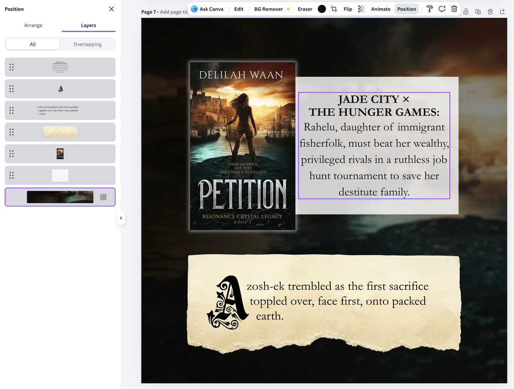The width and height of the screenshot is (514, 389).
Task: Open the crop tool in toolbar
Action: [334, 9]
